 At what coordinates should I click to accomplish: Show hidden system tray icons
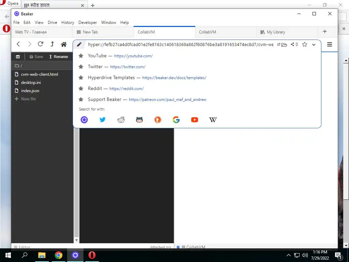tap(288, 255)
